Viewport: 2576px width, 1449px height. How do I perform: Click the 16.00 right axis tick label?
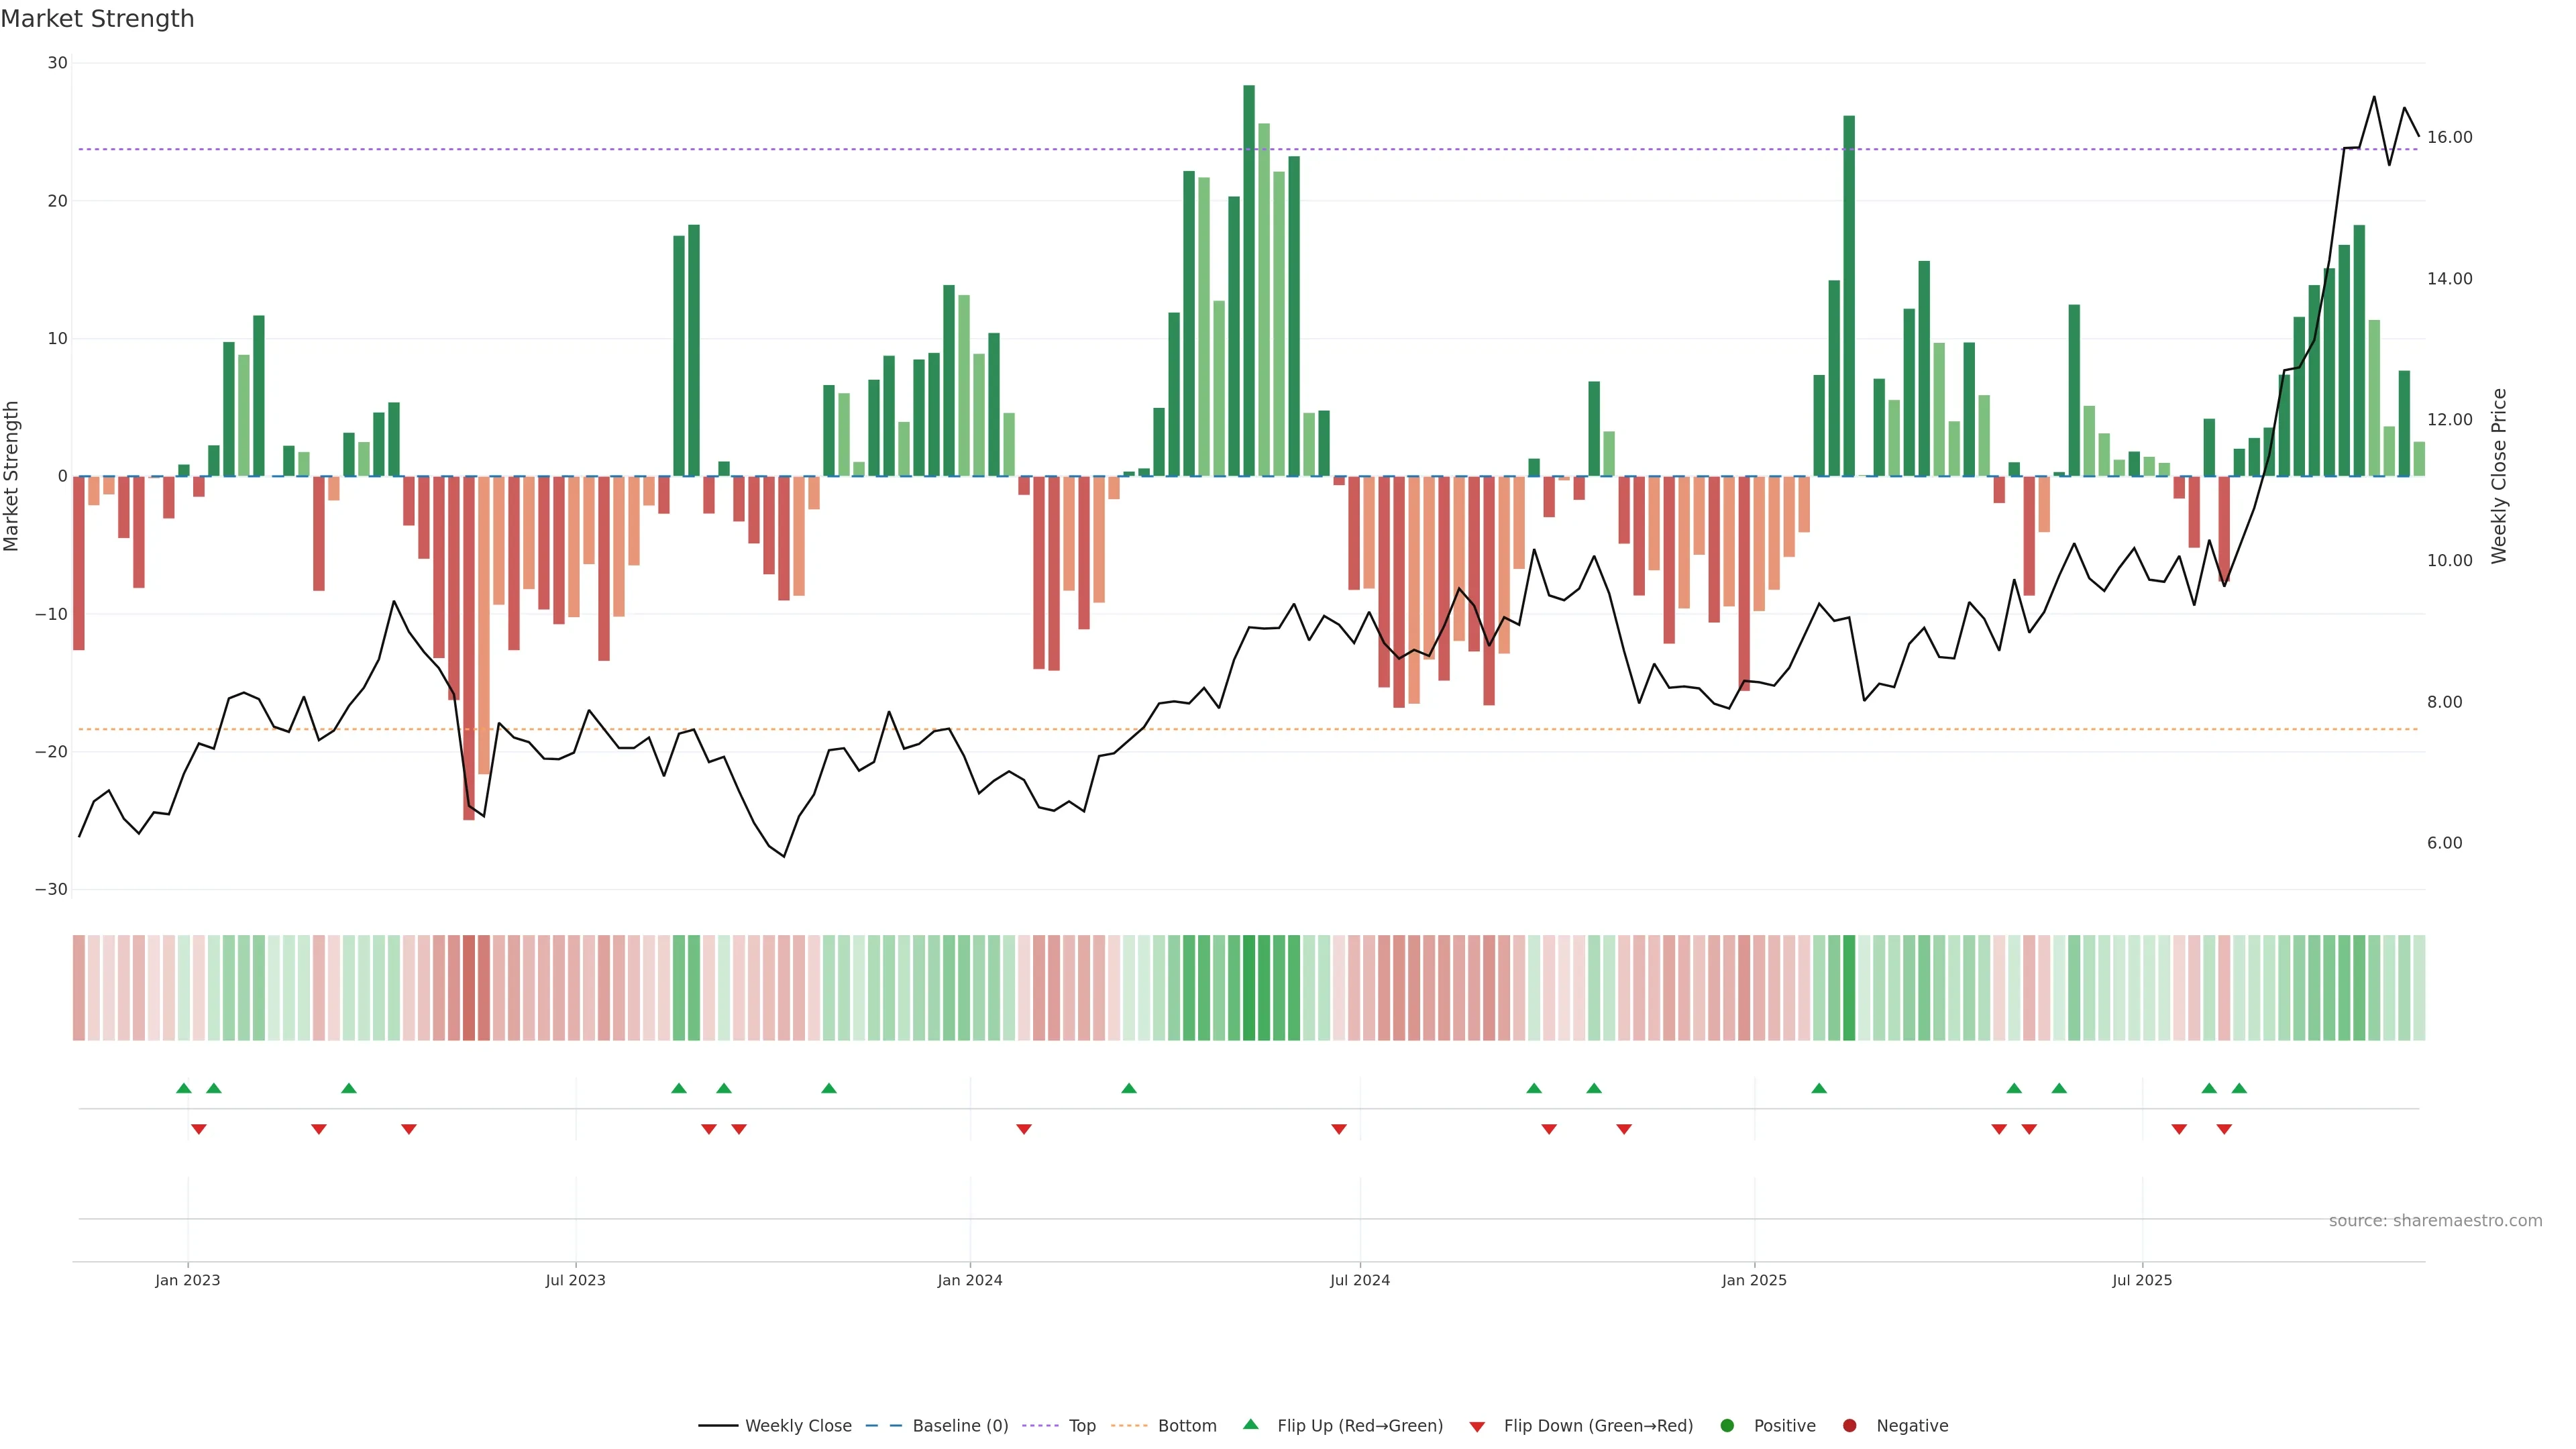point(2449,138)
